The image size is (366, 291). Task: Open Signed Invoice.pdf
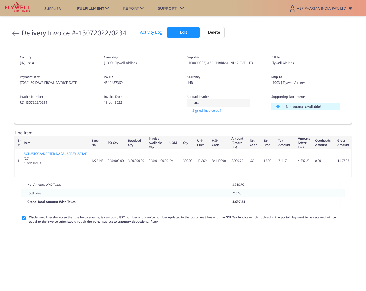(206, 110)
